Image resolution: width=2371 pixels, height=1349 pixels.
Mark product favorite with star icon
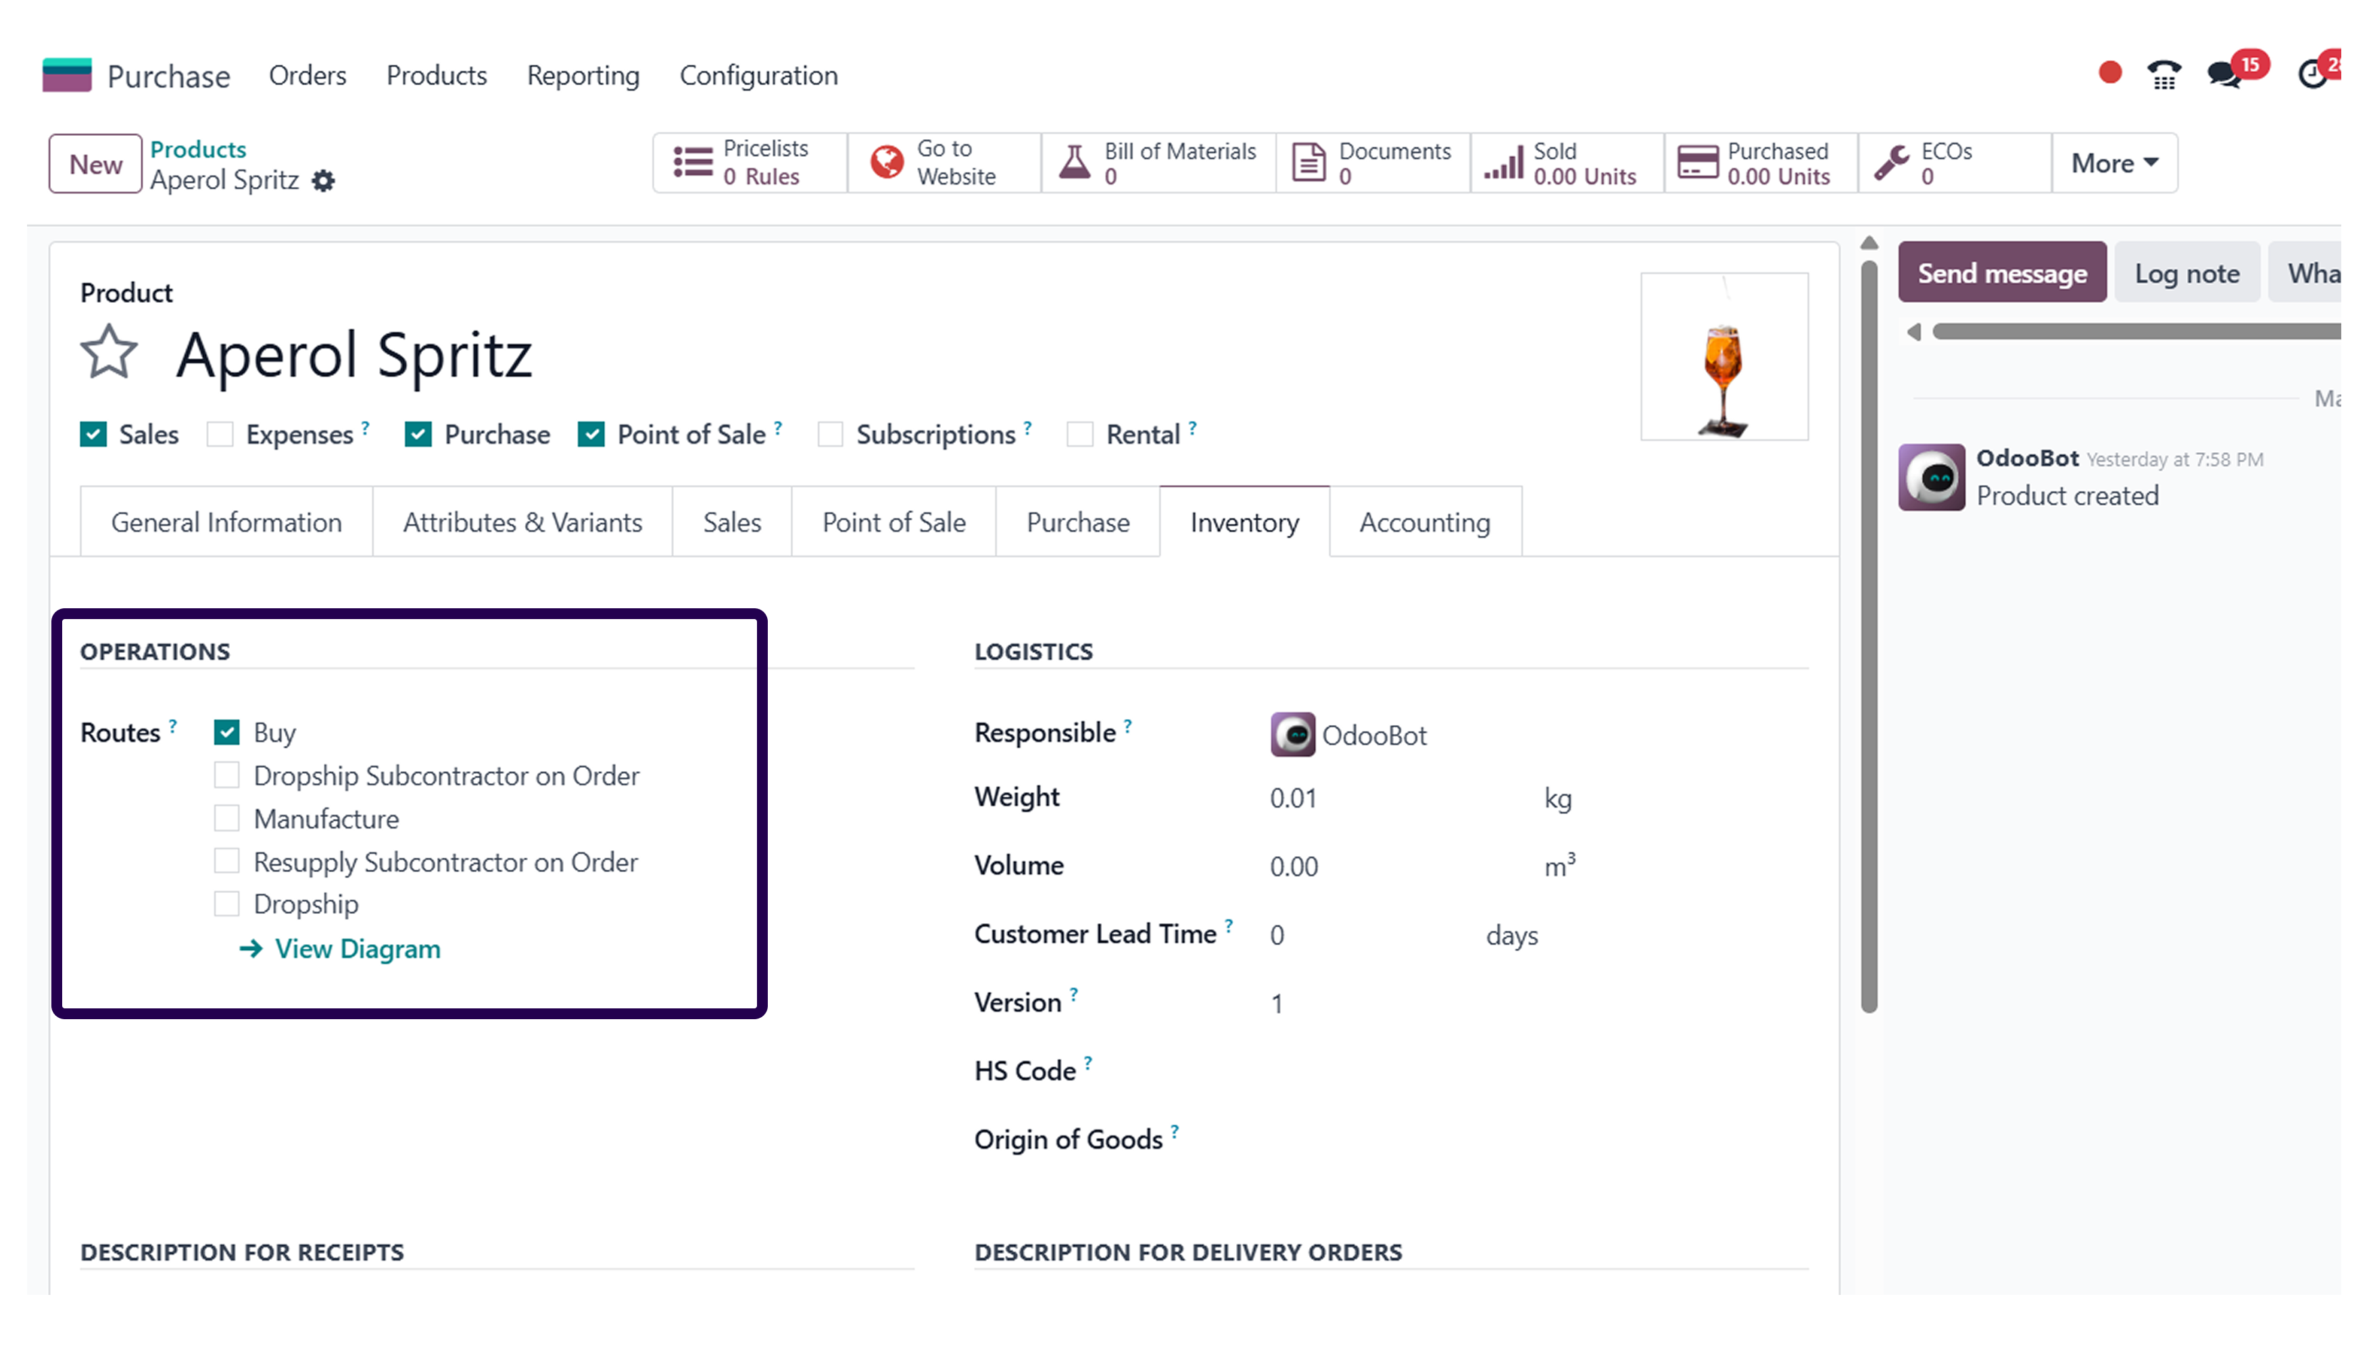pos(109,353)
